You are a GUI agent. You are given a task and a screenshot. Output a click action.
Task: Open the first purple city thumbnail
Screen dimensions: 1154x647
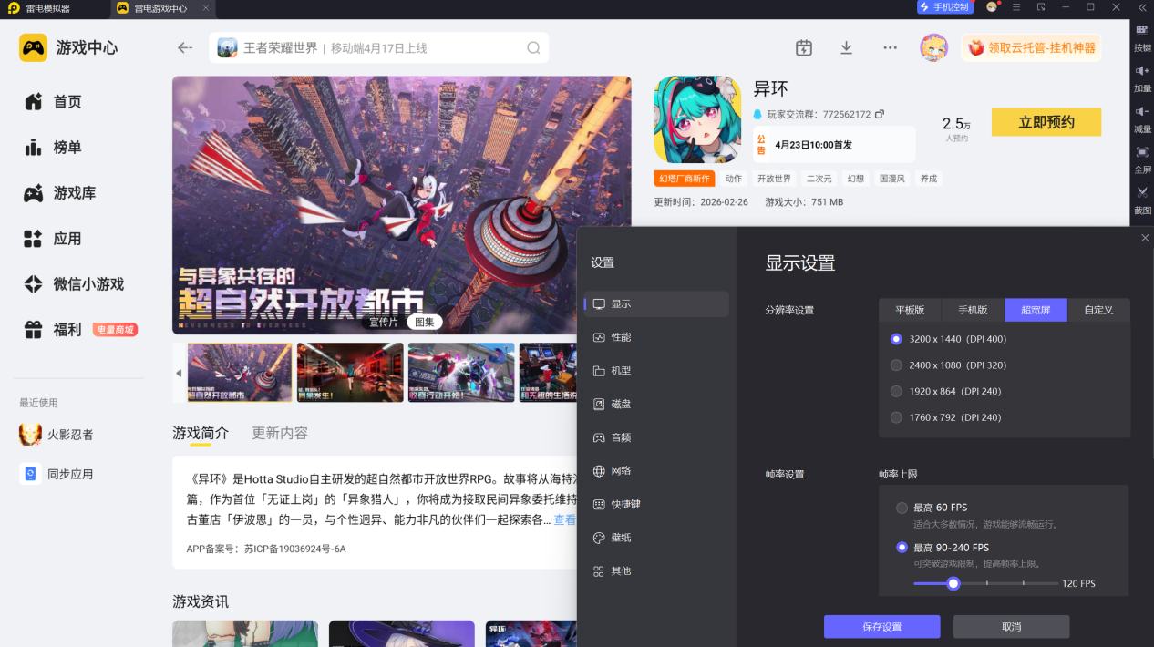click(x=240, y=373)
